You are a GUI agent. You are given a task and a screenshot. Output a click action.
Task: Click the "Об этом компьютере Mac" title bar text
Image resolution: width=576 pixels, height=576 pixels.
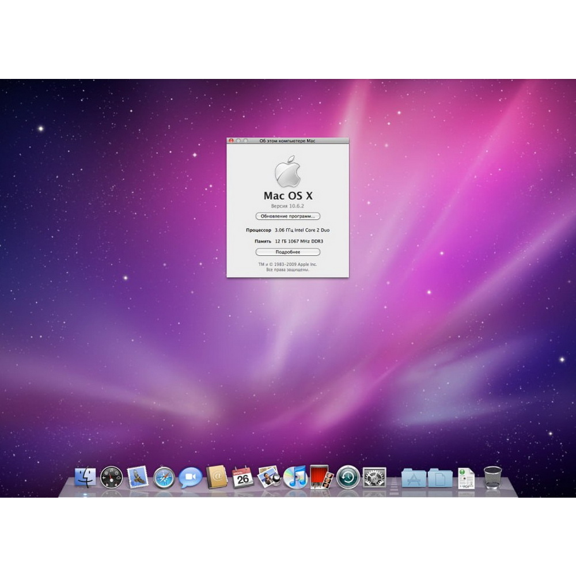tap(287, 141)
